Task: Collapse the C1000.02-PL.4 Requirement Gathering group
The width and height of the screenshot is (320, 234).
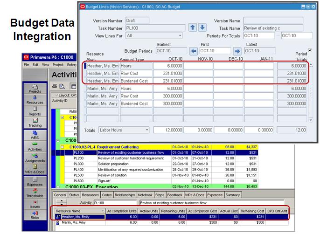Action: click(x=62, y=147)
